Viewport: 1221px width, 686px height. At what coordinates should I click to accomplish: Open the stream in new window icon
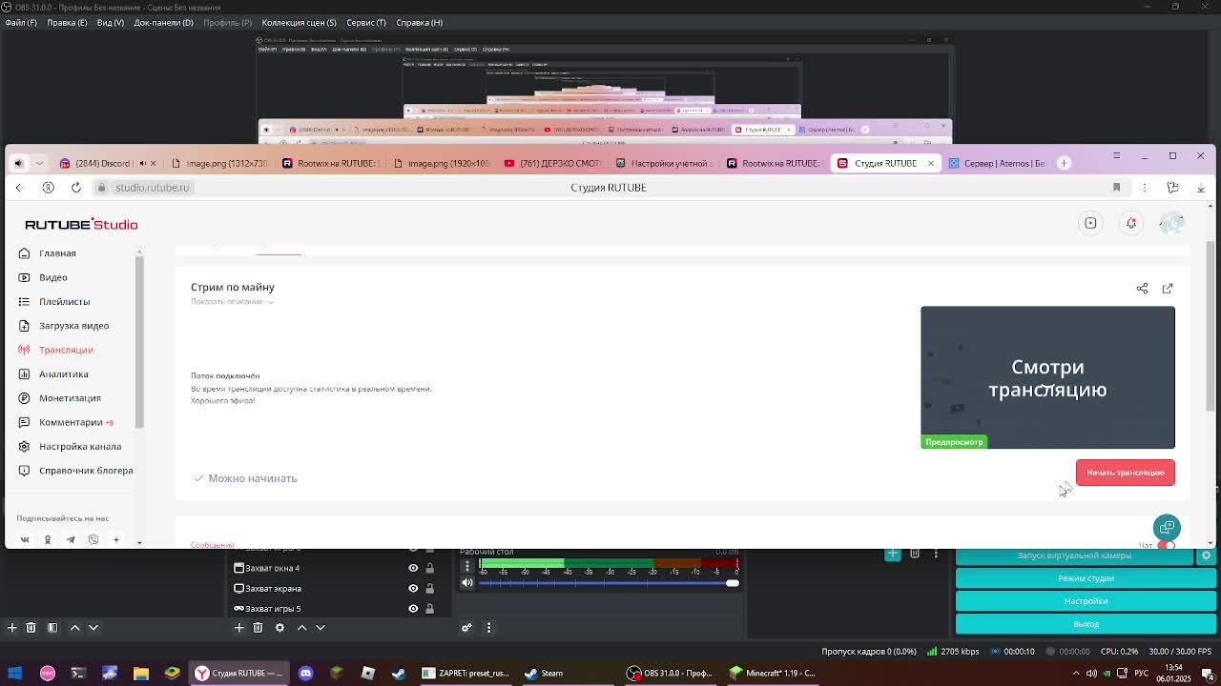click(1168, 288)
